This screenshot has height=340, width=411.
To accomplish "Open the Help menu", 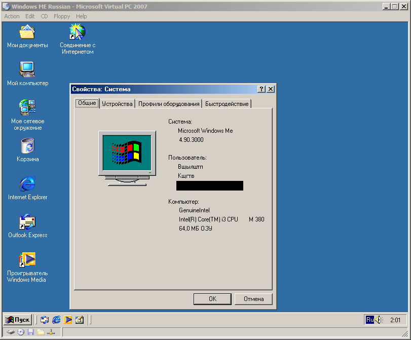I will (x=81, y=16).
